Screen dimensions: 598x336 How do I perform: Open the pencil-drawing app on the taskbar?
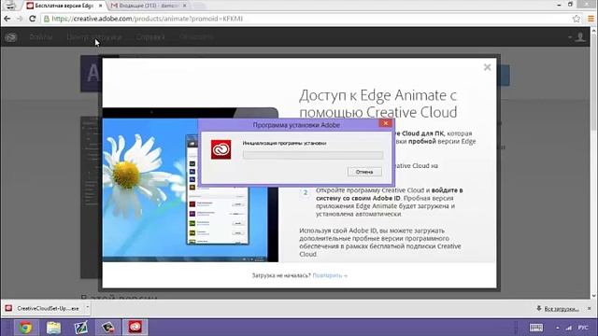click(81, 328)
